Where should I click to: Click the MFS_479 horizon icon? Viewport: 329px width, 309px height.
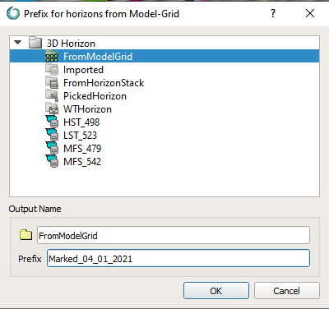coord(52,149)
